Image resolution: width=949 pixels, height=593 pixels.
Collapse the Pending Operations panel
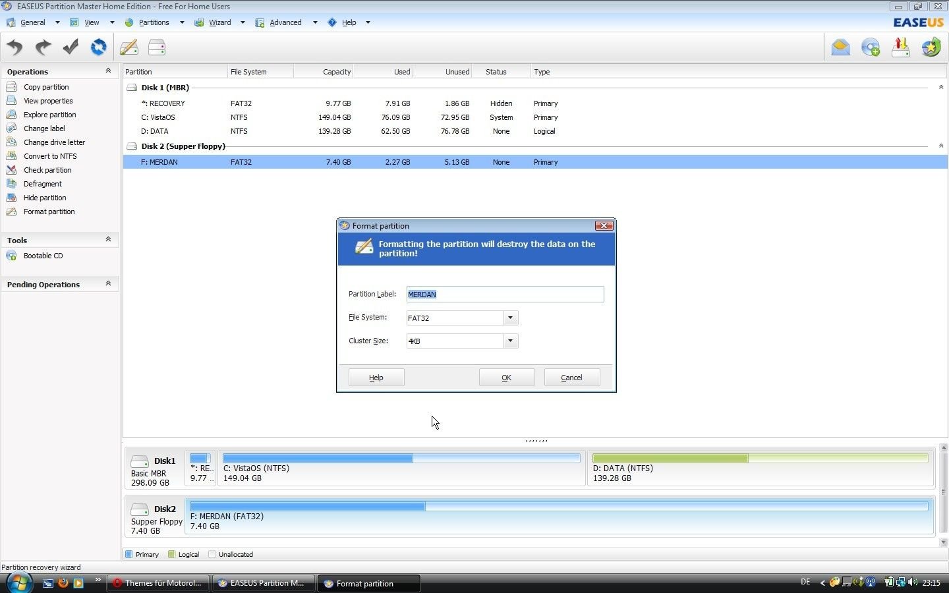tap(108, 283)
